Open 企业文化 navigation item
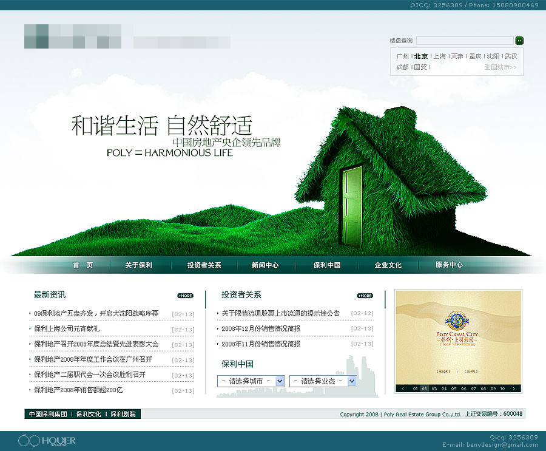546x451 pixels. [388, 265]
